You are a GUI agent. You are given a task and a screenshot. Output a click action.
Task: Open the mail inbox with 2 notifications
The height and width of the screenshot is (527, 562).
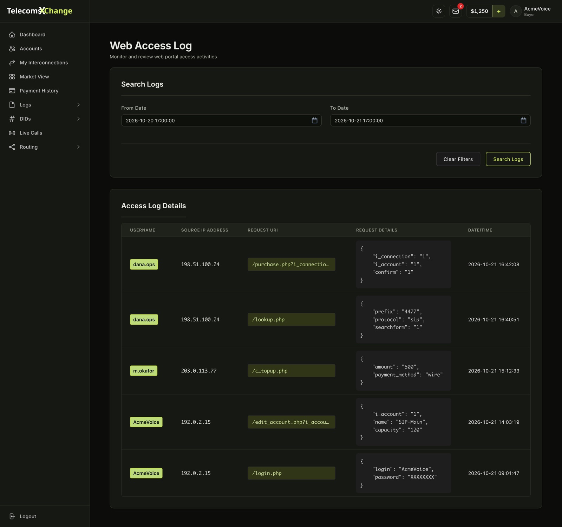(456, 11)
